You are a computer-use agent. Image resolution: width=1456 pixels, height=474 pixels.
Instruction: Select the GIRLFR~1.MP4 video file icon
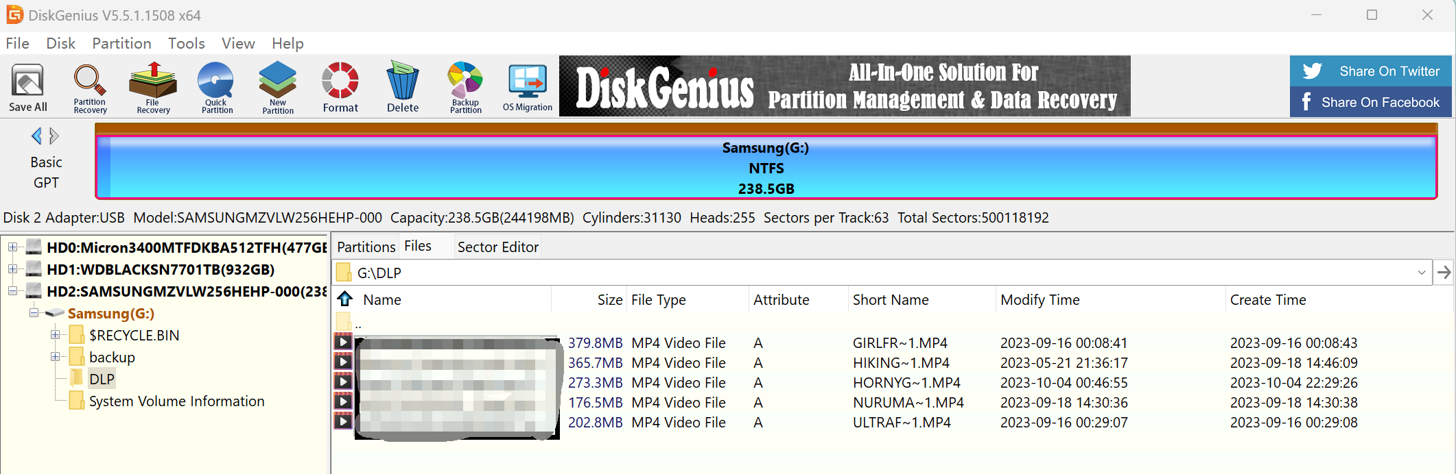[x=343, y=342]
